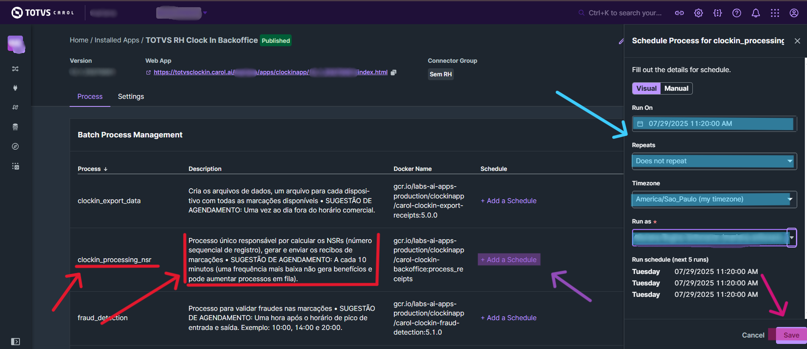Click the Run On date-time field

tap(714, 124)
